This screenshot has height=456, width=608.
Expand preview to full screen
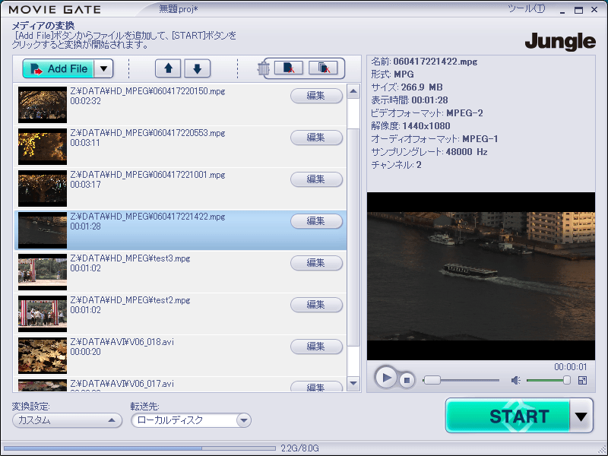click(582, 381)
